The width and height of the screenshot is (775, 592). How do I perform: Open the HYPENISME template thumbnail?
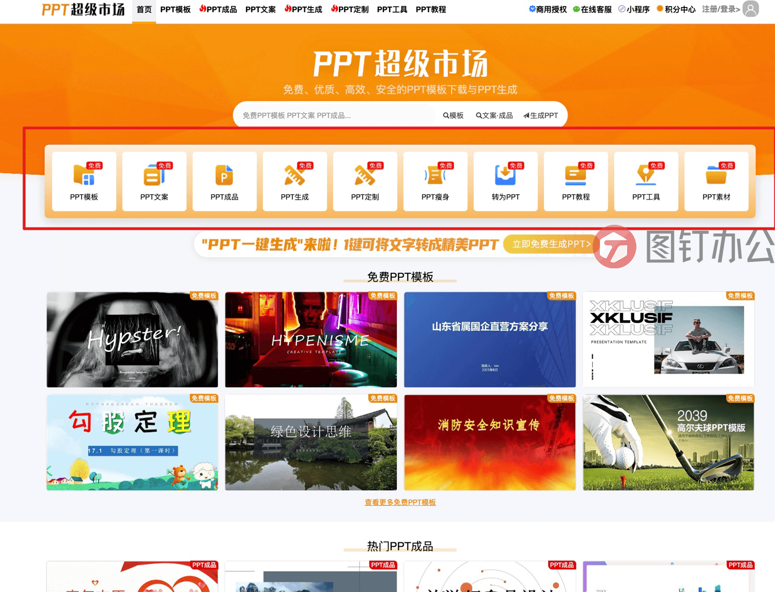(311, 339)
